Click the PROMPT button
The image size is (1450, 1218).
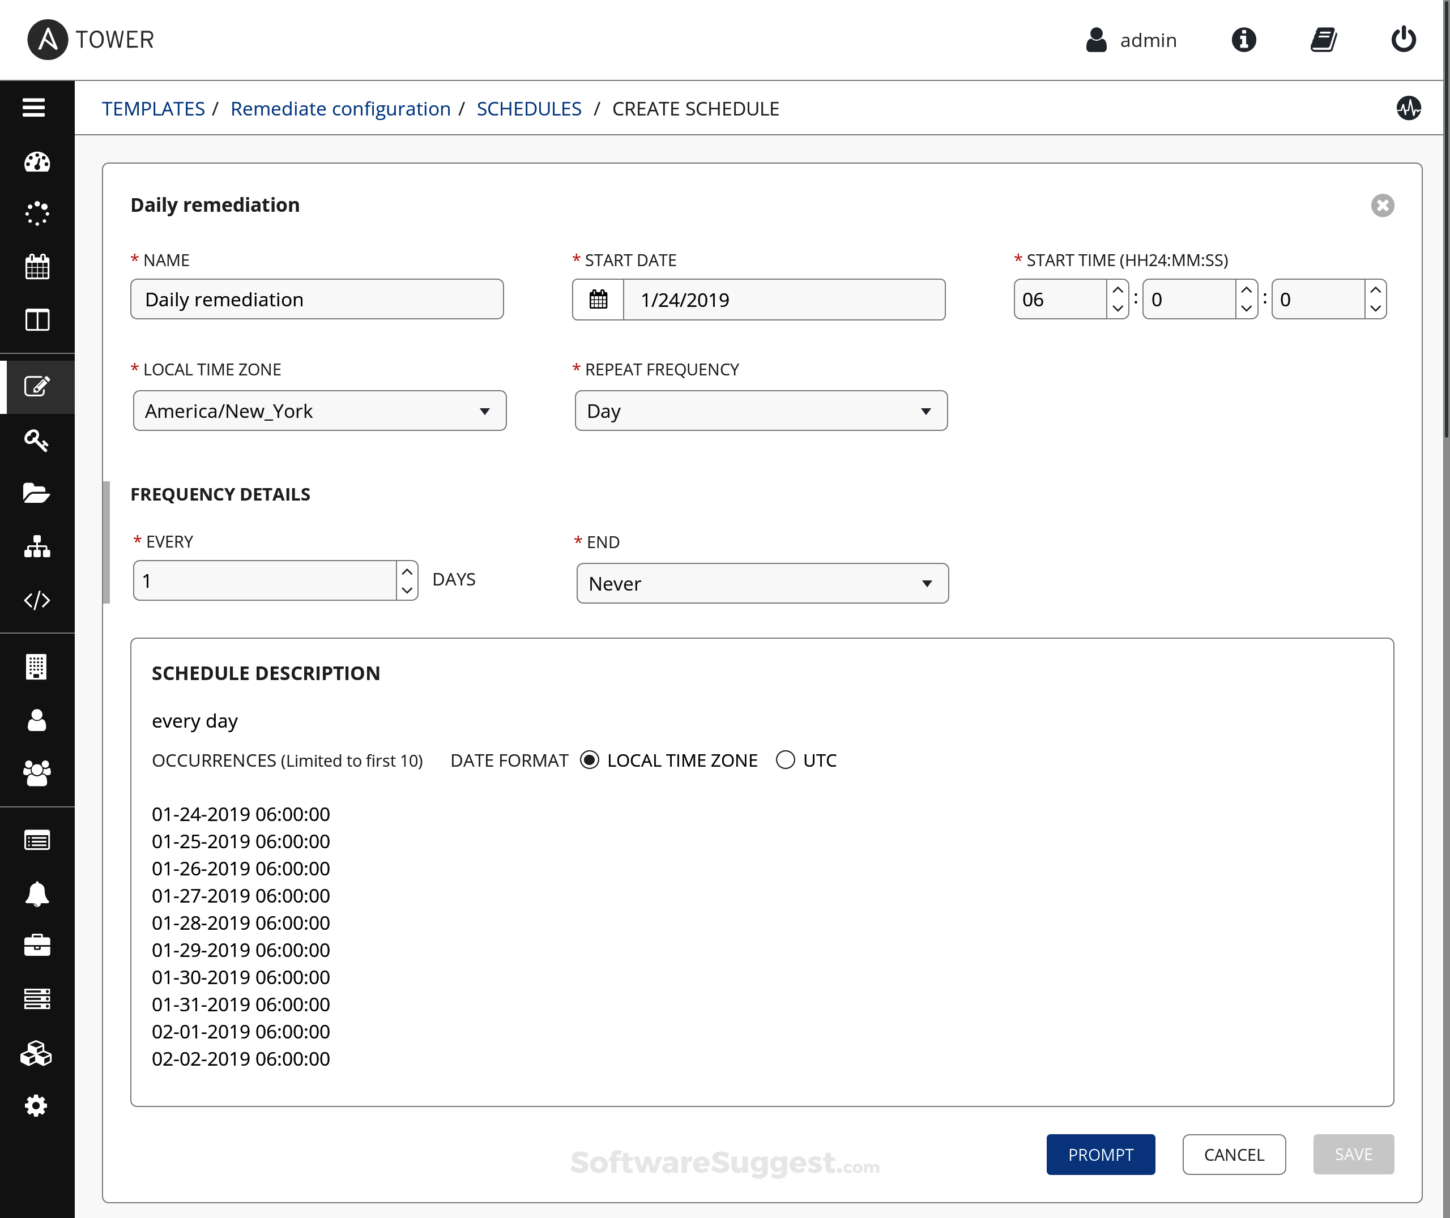[x=1100, y=1155]
